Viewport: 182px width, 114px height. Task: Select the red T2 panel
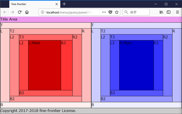point(46,31)
